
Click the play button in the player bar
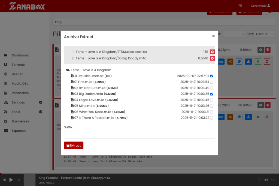(11, 180)
